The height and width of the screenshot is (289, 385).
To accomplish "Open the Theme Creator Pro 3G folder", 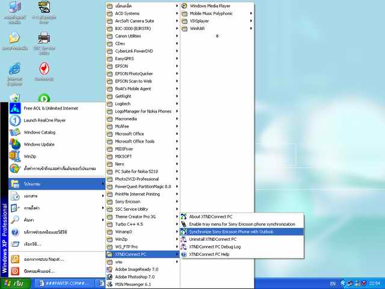I will tap(143, 217).
